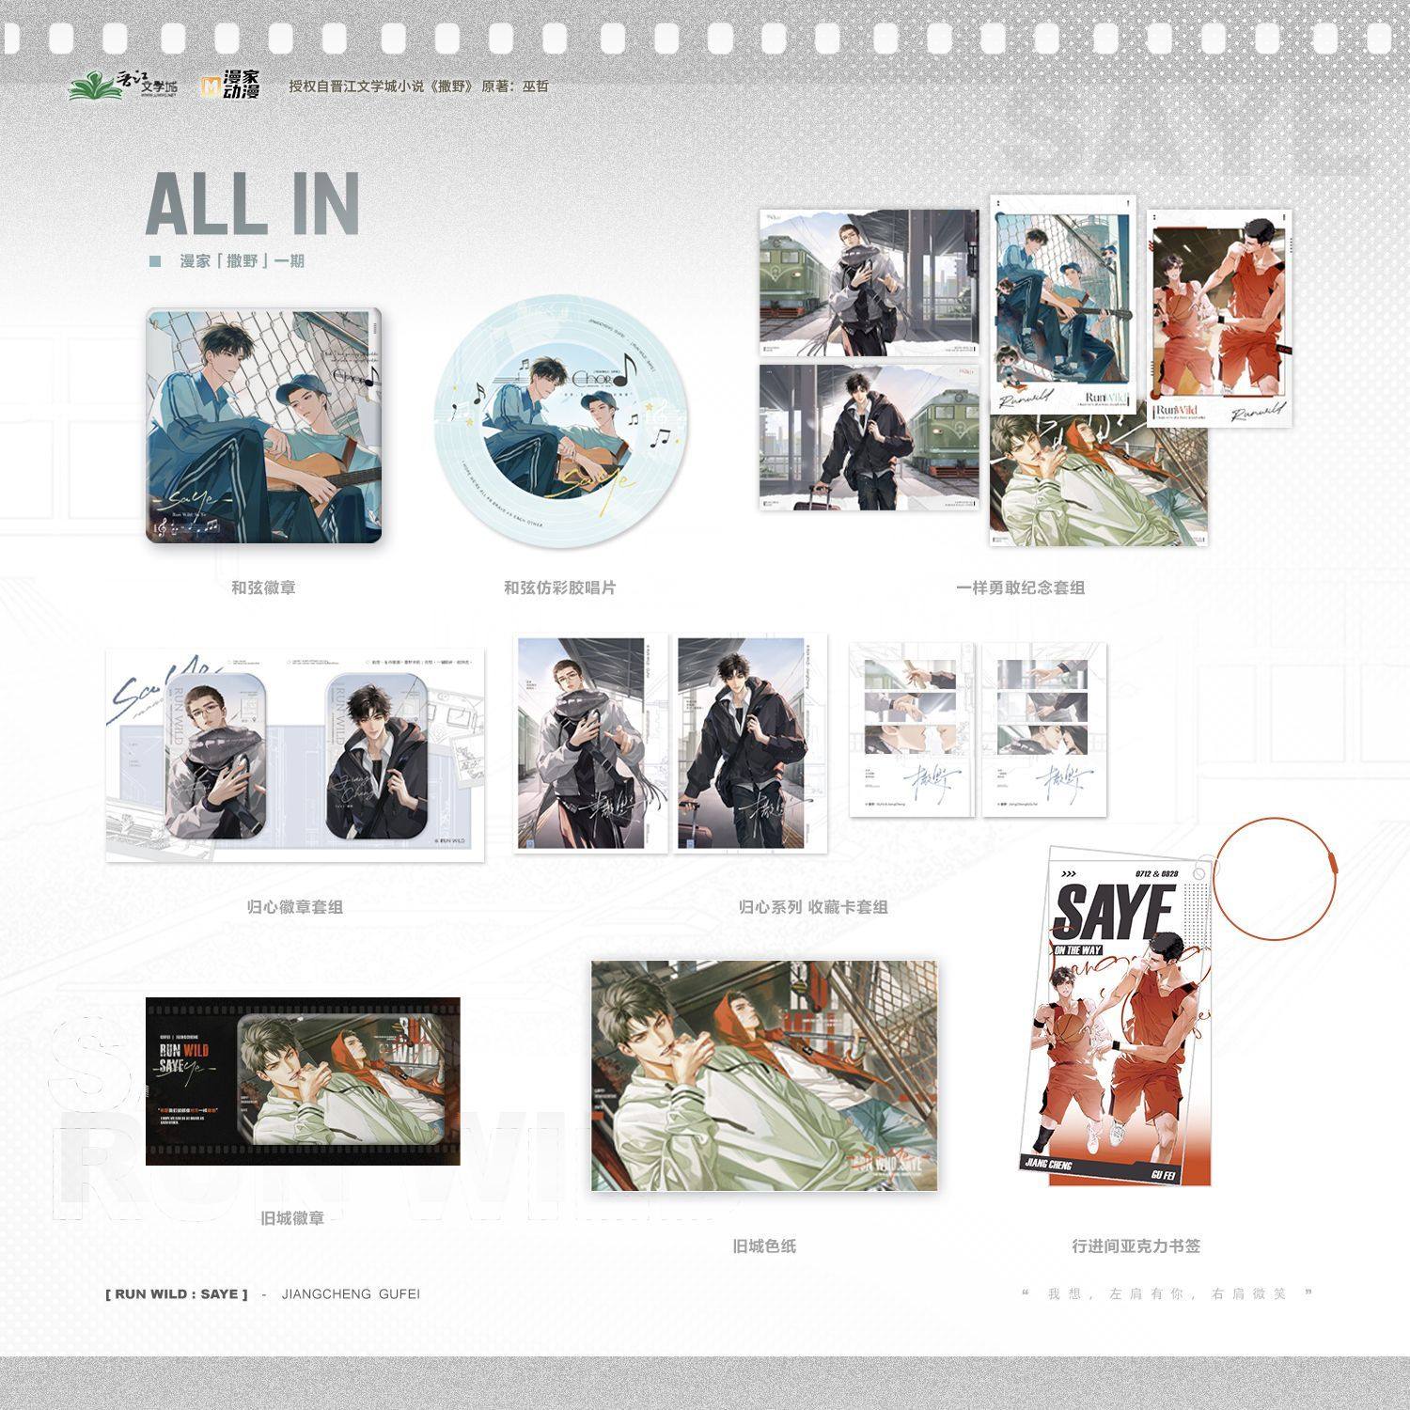Click the authorization line mentioning 原著：巫哲
Viewport: 1410px width, 1410px height.
(x=418, y=86)
